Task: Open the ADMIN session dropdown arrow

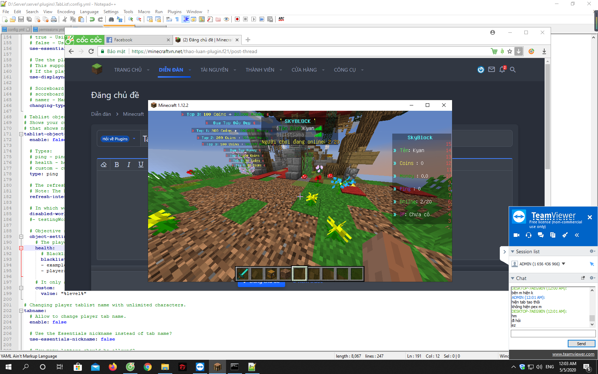Action: [563, 264]
